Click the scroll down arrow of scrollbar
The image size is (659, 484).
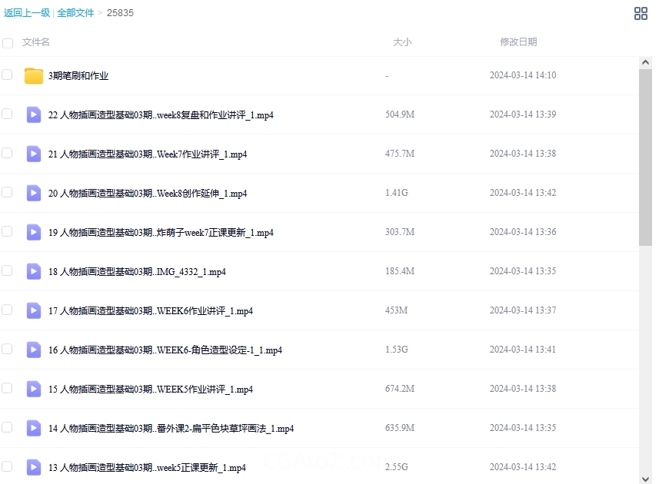tap(645, 478)
